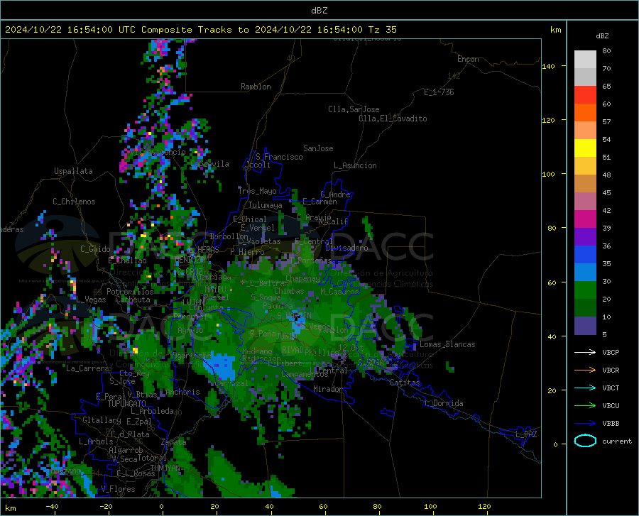Click the 'TUPUNGATO' map label
The image size is (639, 516).
pos(127,404)
